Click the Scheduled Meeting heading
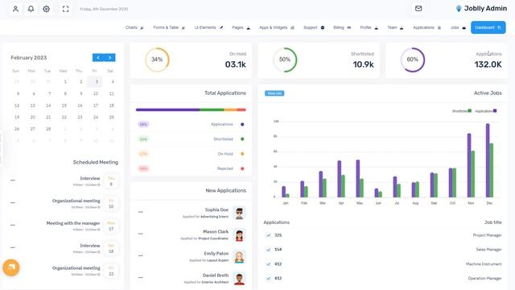 pyautogui.click(x=95, y=162)
